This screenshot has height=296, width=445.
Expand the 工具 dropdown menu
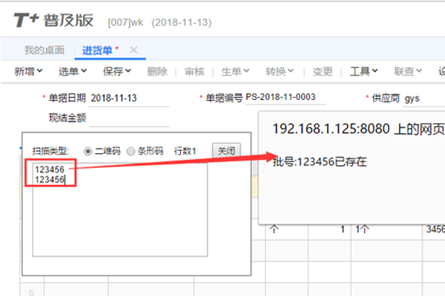(364, 72)
